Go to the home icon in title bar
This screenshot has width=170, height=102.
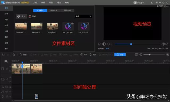[152, 2]
